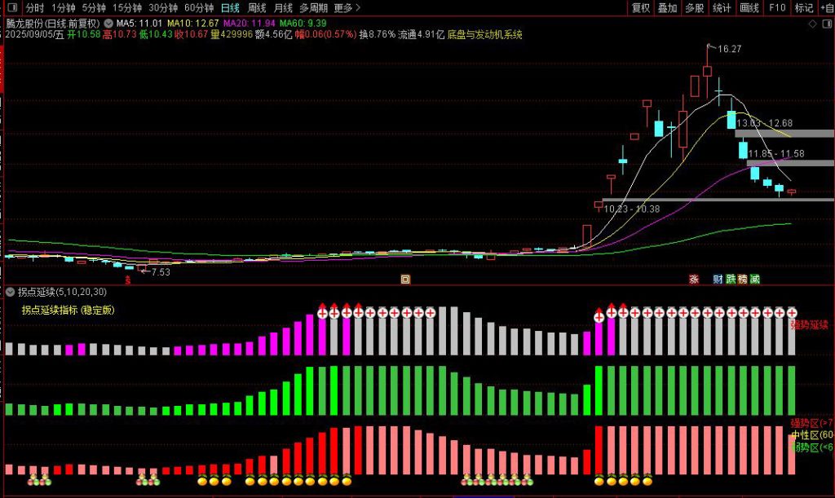Select the 60分钟 period tab

[x=199, y=8]
